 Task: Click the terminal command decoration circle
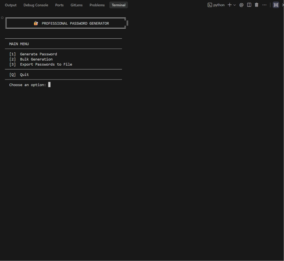2,18
